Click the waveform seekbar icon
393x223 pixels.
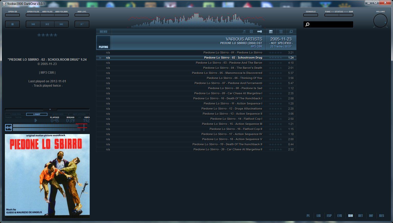tap(9, 127)
